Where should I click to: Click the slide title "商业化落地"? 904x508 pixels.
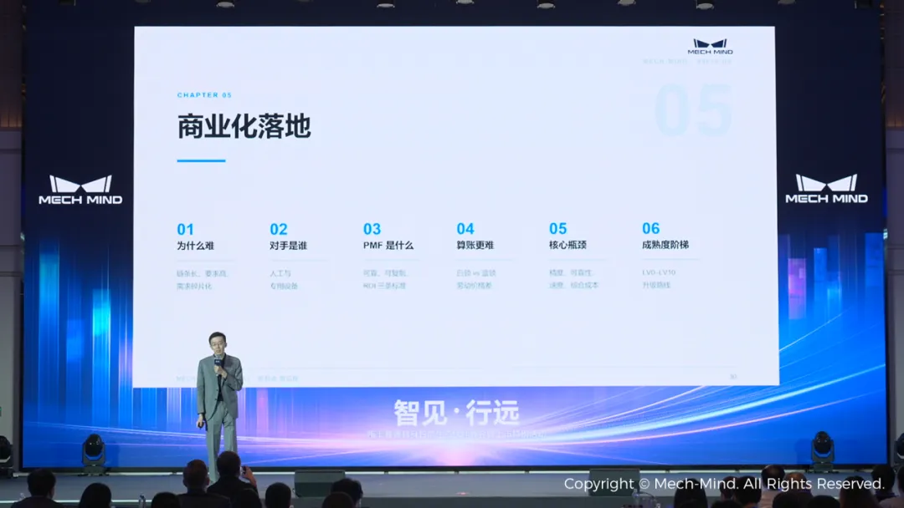(x=244, y=126)
